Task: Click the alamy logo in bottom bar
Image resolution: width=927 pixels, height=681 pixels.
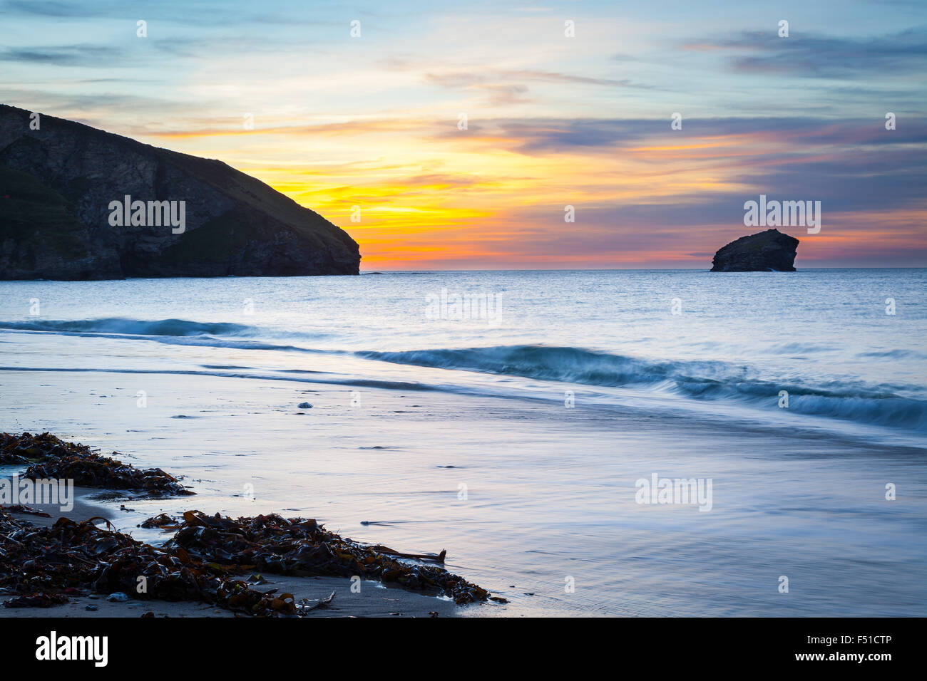Action: pos(72,649)
